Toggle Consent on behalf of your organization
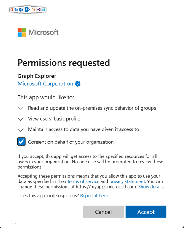Image resolution: width=184 pixels, height=228 pixels. (21, 142)
